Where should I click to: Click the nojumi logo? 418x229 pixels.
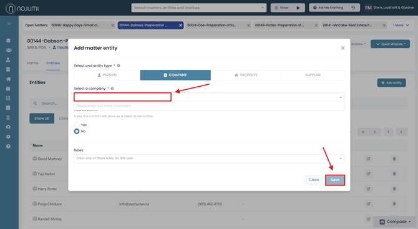point(22,8)
